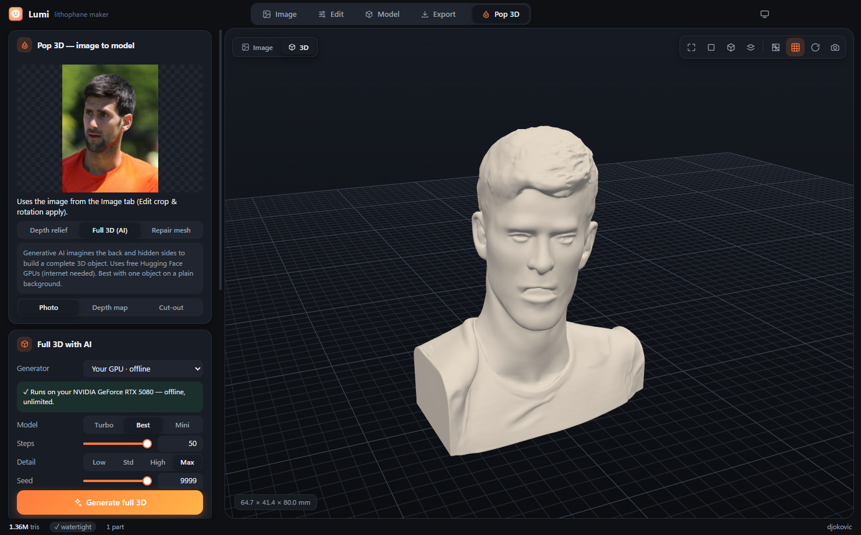
Task: Select Repair mesh mode
Action: pos(171,230)
